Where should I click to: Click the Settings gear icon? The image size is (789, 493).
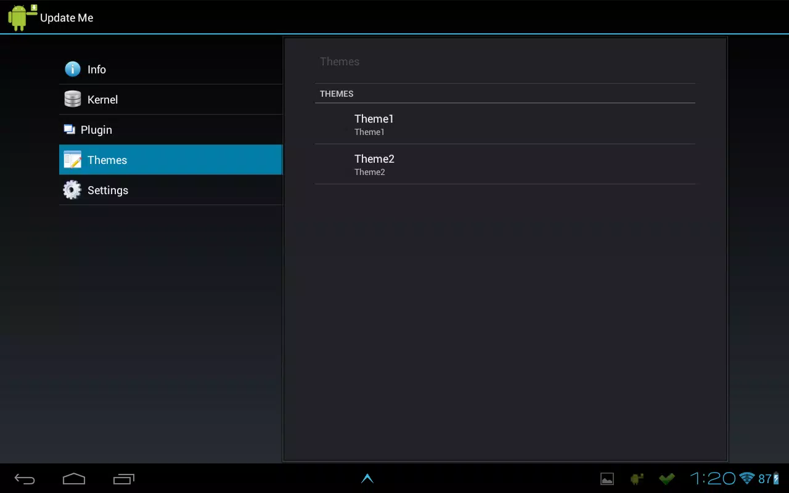72,190
